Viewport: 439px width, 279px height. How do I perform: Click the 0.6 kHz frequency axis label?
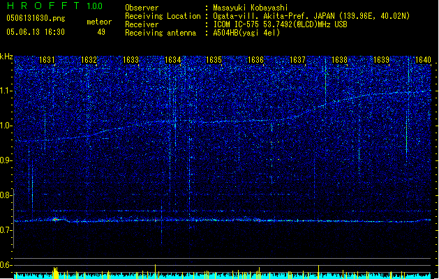click(x=6, y=265)
